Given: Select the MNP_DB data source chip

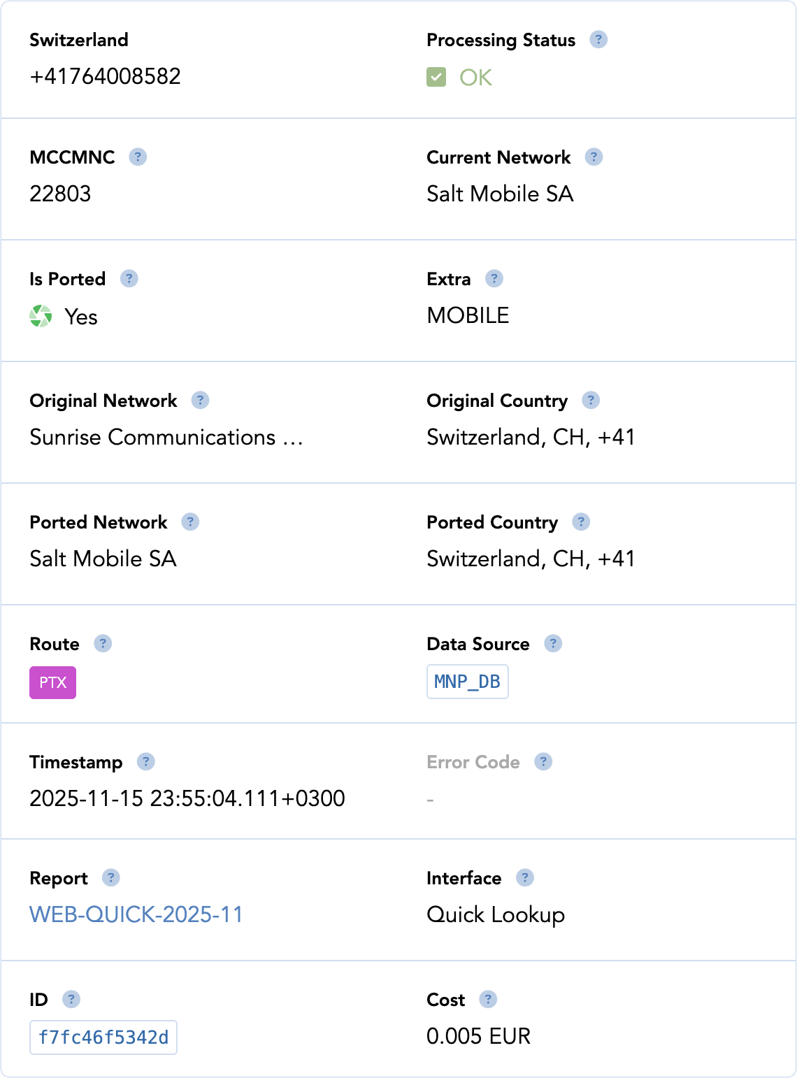Looking at the screenshot, I should (467, 681).
